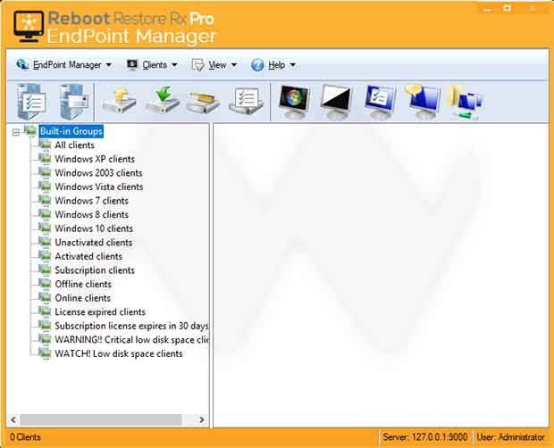Open the EndPoint Manager menu

pyautogui.click(x=64, y=65)
